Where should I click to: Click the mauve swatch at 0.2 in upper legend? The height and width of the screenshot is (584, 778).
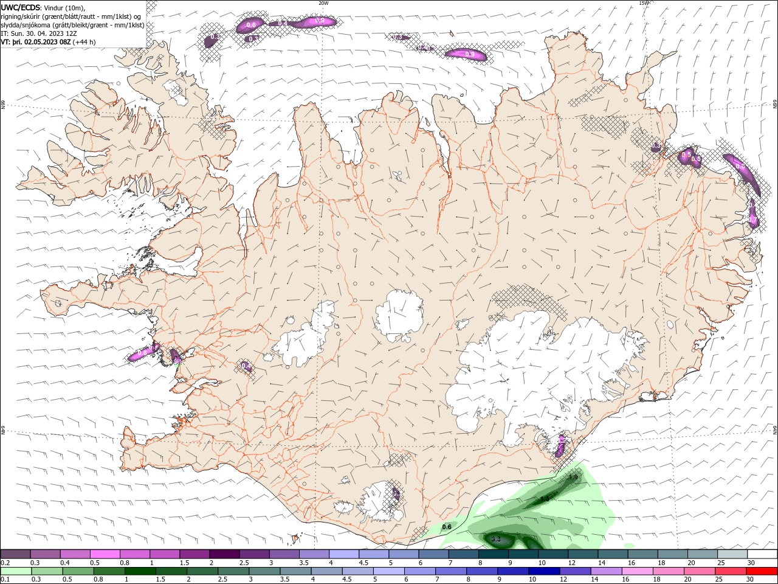pyautogui.click(x=16, y=554)
